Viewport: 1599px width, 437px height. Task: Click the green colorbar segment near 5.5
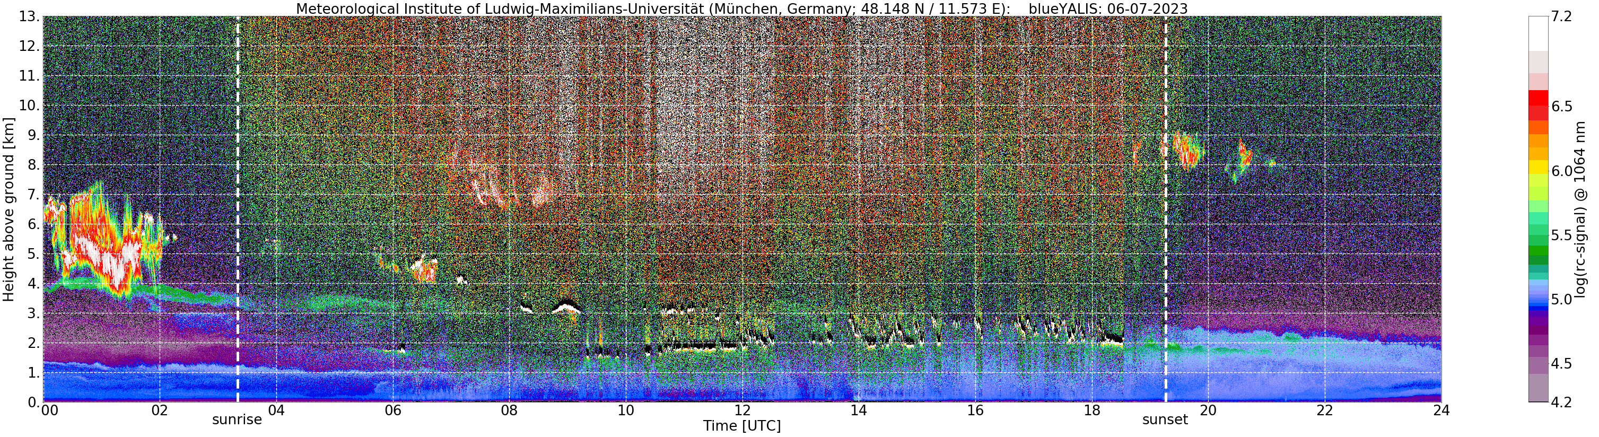pos(1538,239)
